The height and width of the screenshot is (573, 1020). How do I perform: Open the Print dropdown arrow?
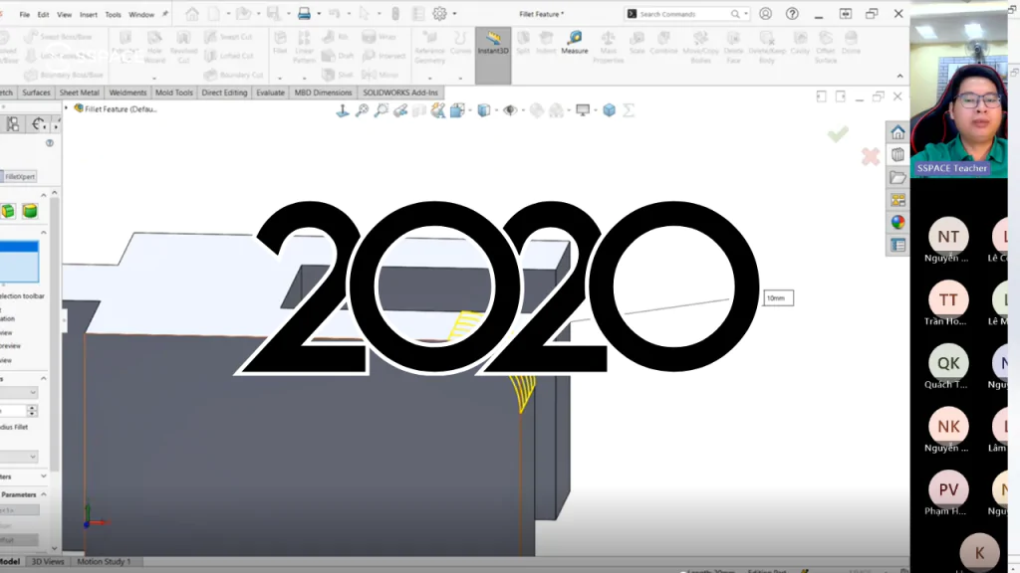pos(319,14)
